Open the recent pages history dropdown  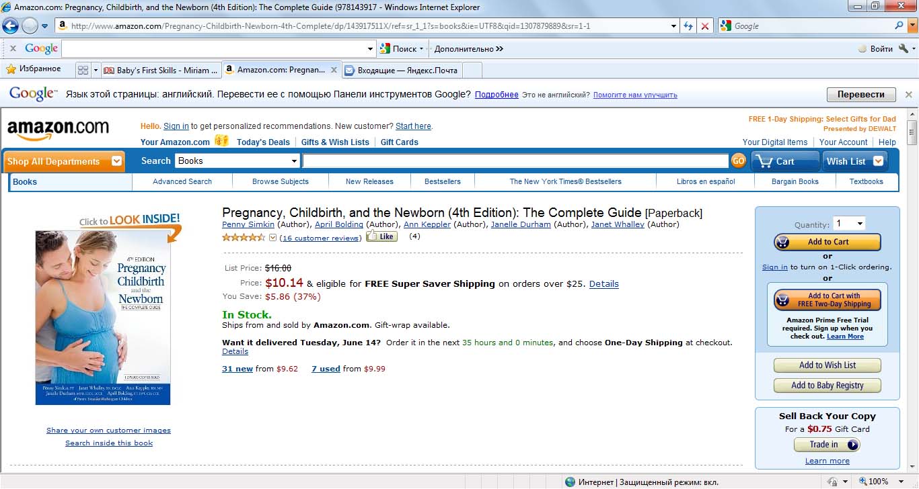[x=45, y=26]
